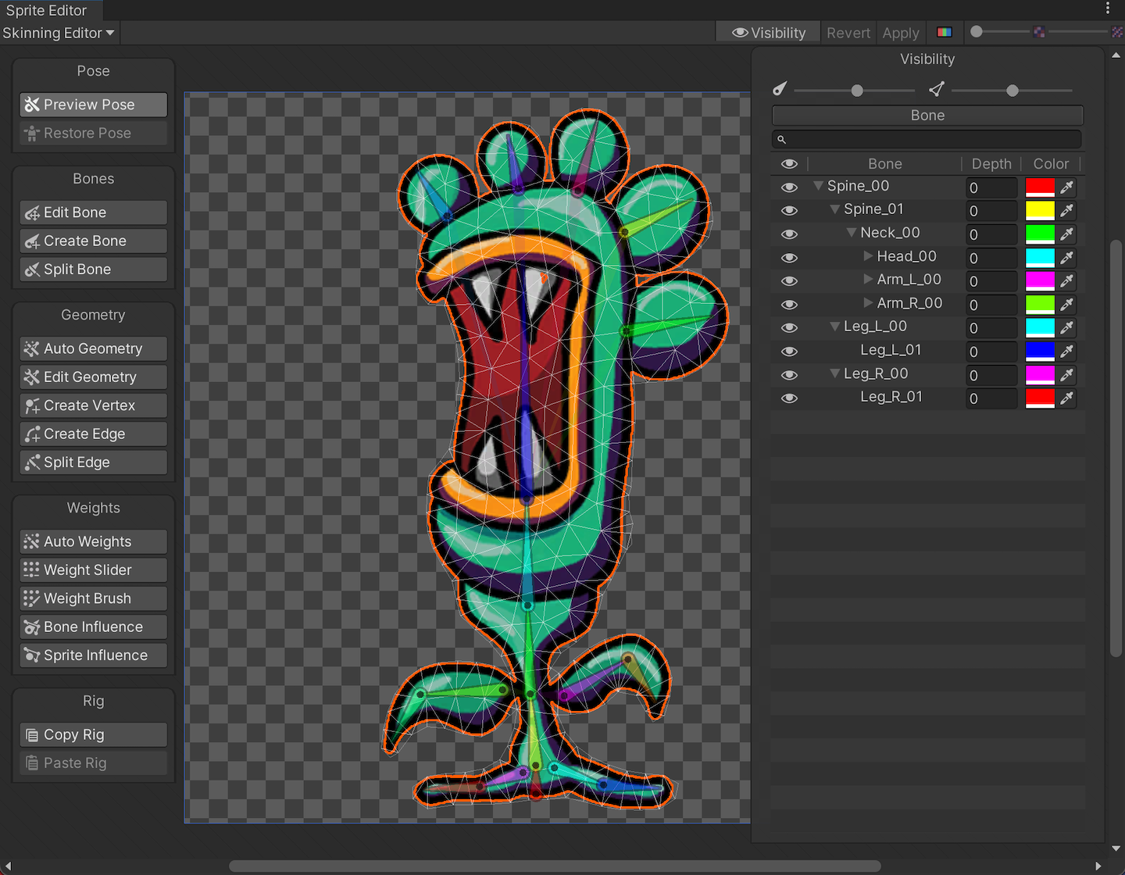Image resolution: width=1125 pixels, height=875 pixels.
Task: Click the eyedropper icon for Leg_R_01
Action: point(1066,398)
